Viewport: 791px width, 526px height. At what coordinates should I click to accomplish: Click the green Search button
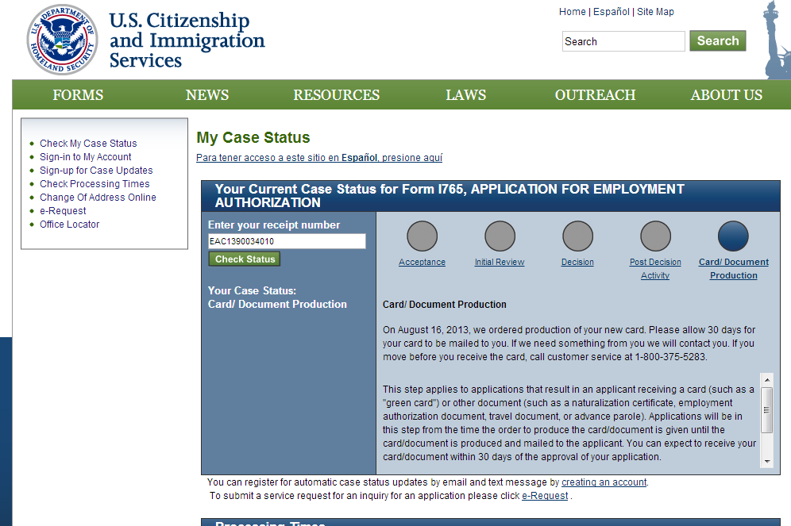tap(717, 40)
